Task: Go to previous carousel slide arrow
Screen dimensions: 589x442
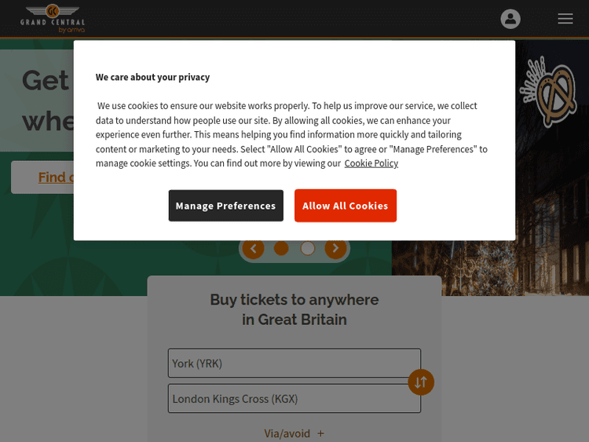Action: 253,249
